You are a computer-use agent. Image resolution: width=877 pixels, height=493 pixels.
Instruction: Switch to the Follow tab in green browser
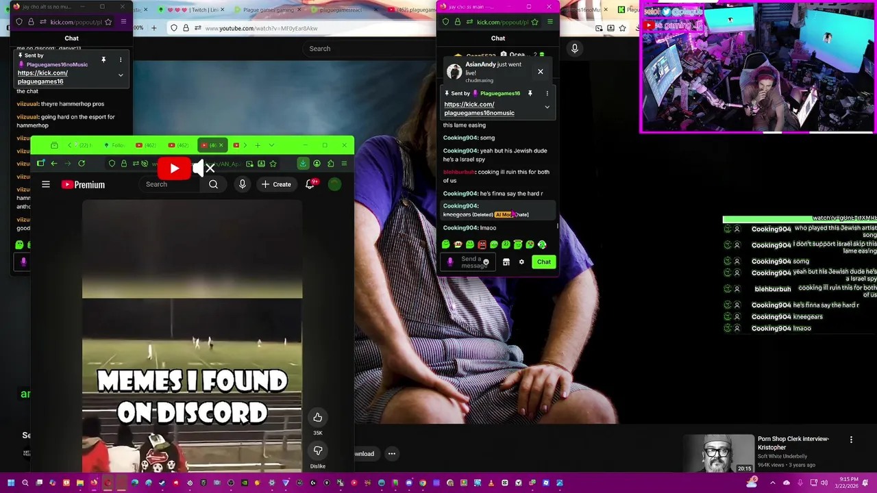[x=113, y=145]
